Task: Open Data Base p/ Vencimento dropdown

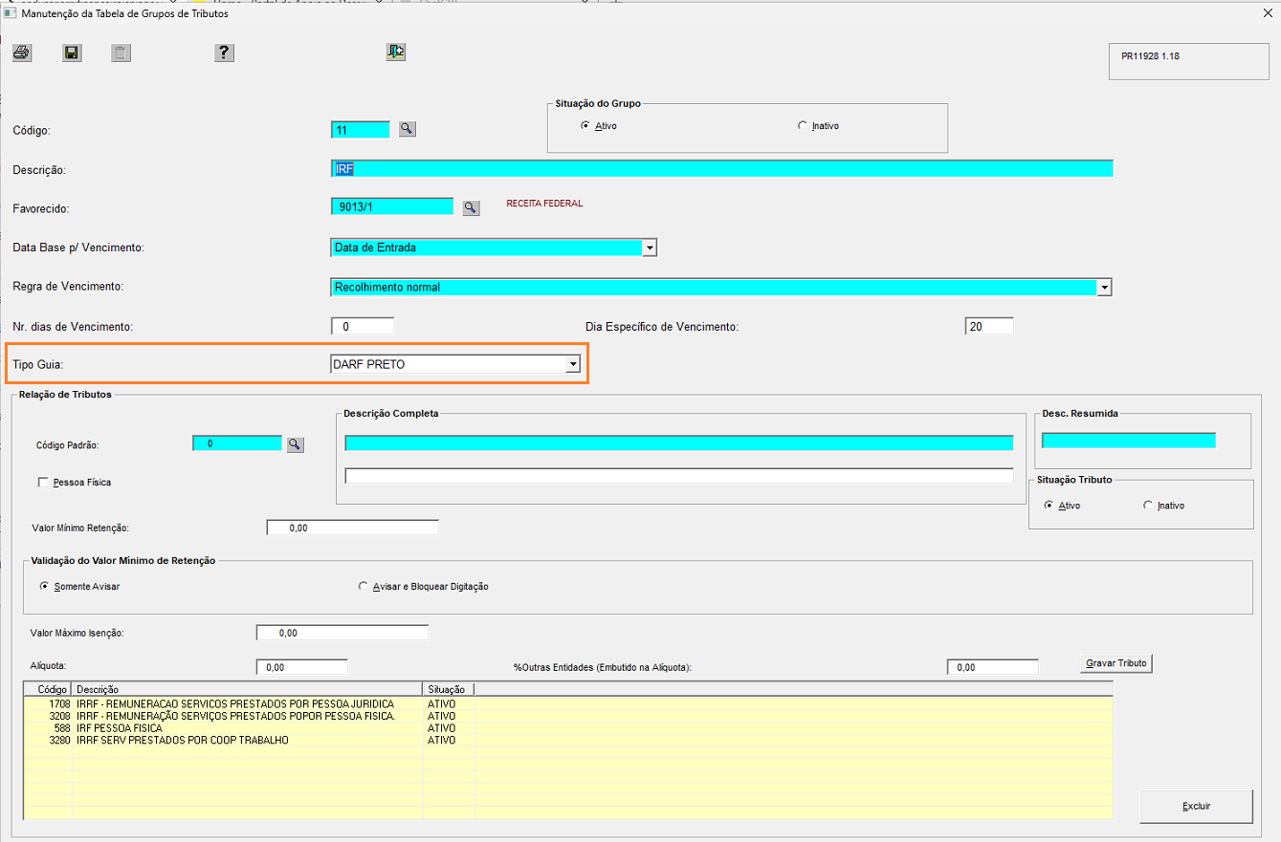Action: 650,248
